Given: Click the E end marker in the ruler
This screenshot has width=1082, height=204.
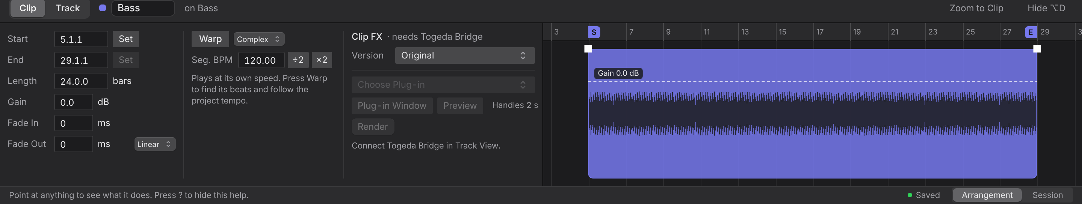Looking at the screenshot, I should (1031, 32).
